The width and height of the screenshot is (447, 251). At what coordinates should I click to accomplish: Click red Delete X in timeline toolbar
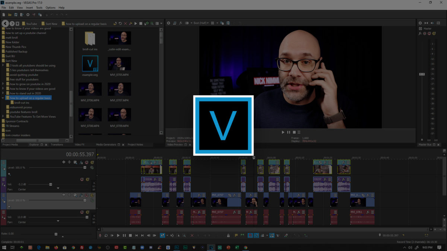point(192,235)
